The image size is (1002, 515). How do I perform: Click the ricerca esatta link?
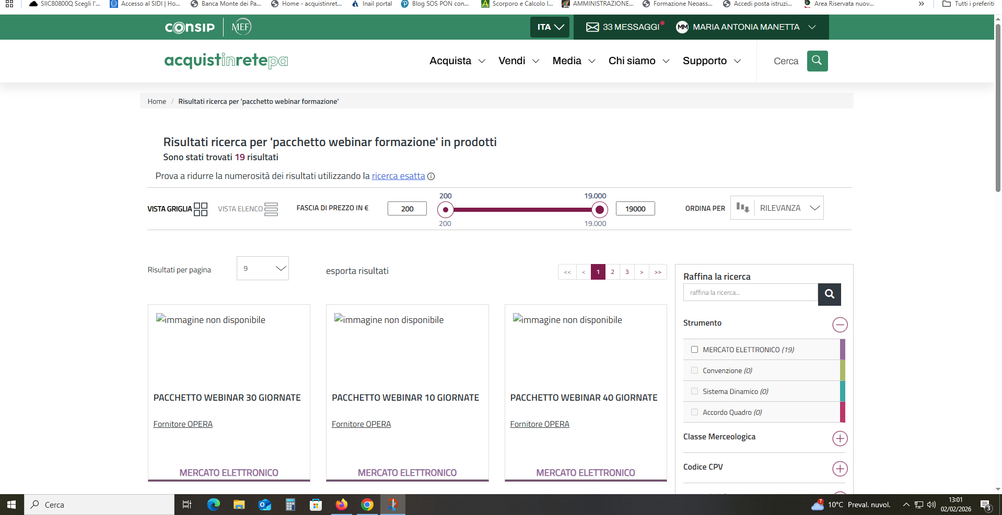pyautogui.click(x=398, y=176)
